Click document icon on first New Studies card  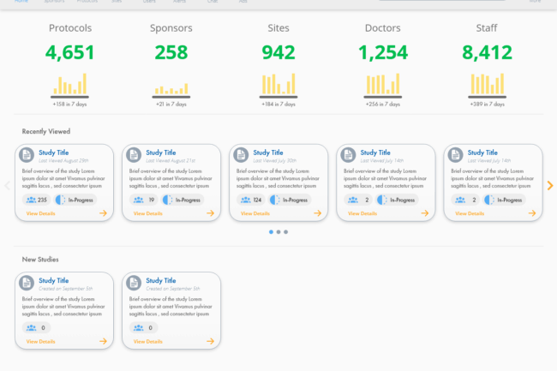click(x=27, y=283)
